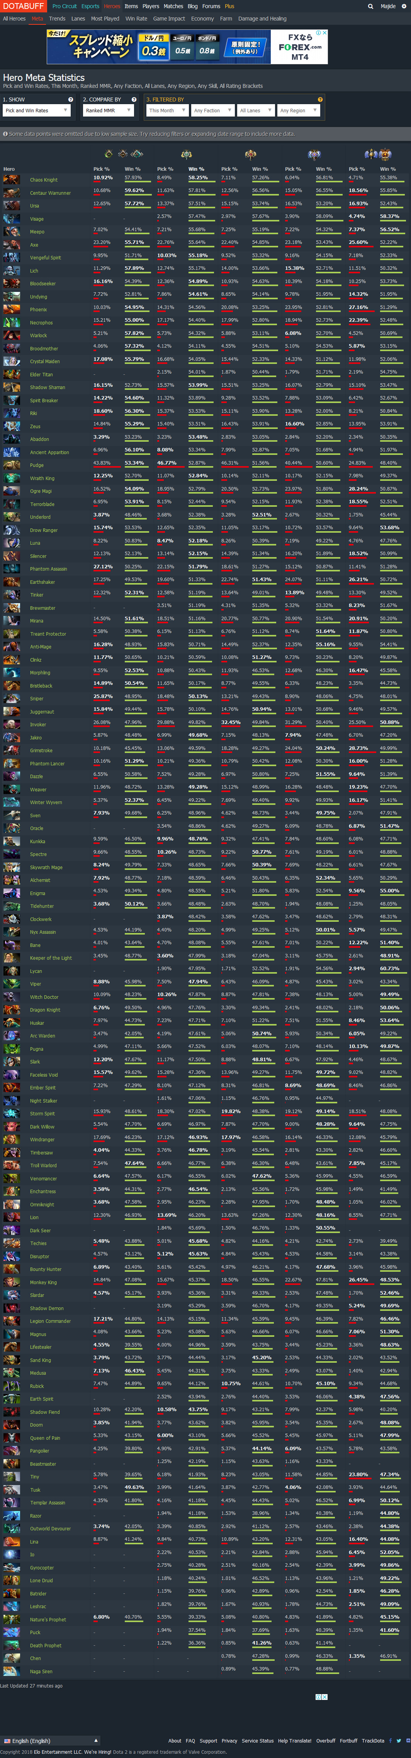Click the search magnifier icon
This screenshot has height=1758, width=411.
point(370,6)
